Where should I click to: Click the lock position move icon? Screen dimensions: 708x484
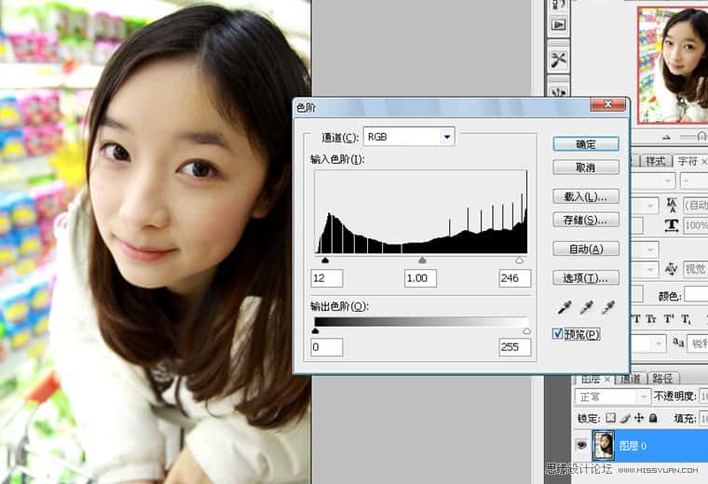click(x=638, y=419)
